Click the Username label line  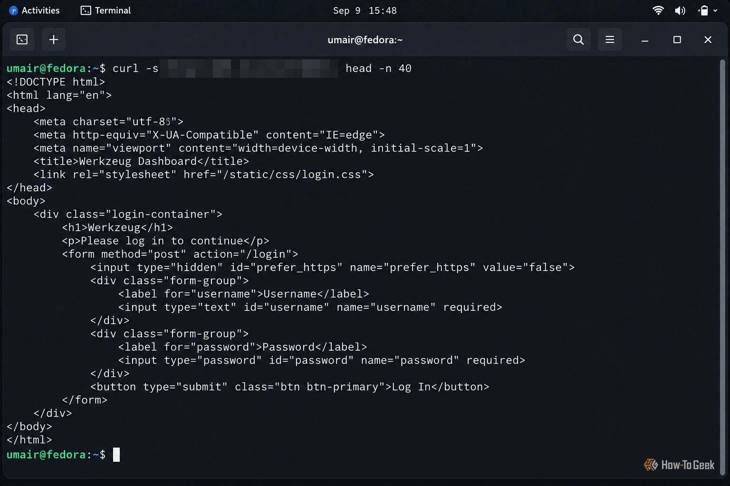tap(244, 294)
